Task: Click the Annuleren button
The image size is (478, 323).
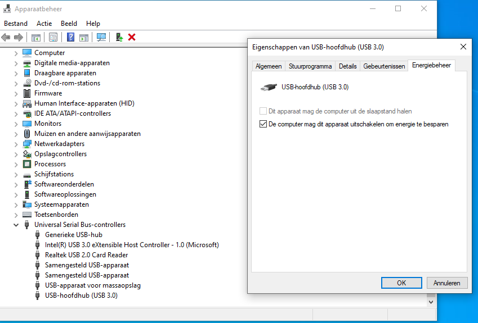Action: click(447, 283)
